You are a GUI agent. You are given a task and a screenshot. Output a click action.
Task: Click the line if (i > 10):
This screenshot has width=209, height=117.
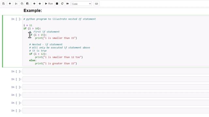(x=32, y=28)
